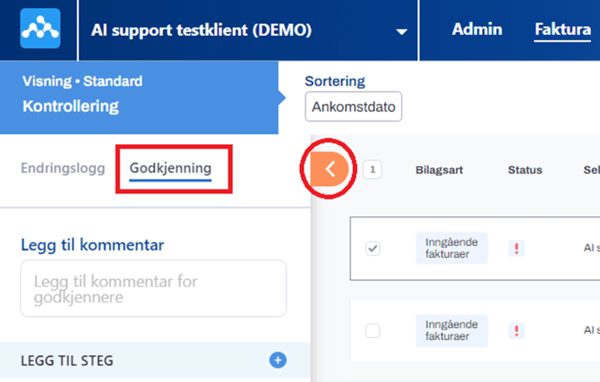Click the red status warning in second row
The width and height of the screenshot is (600, 382).
click(x=516, y=331)
